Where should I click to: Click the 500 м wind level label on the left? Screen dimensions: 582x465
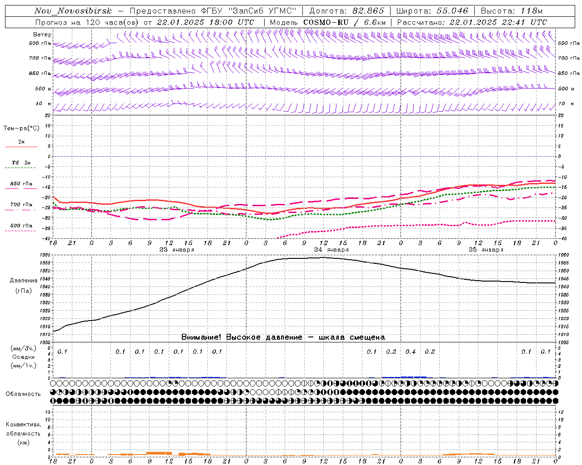(43, 89)
